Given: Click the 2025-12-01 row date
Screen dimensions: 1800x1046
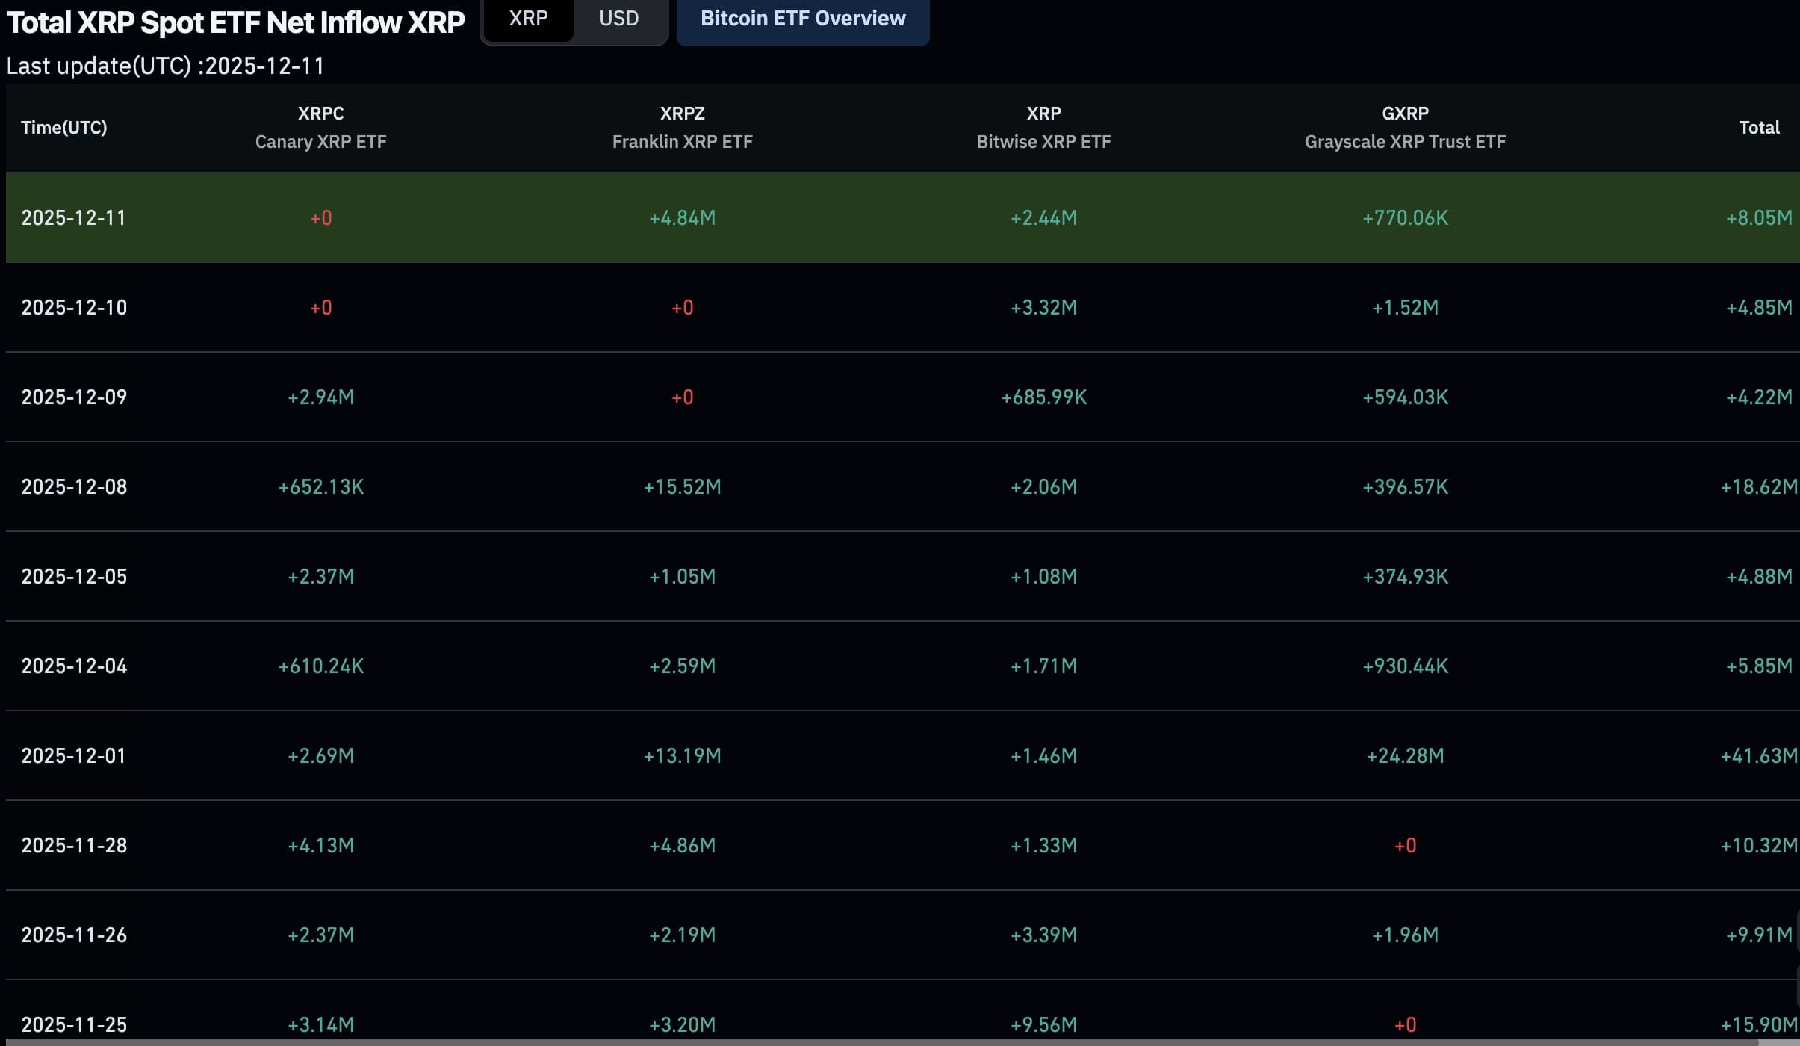Looking at the screenshot, I should point(73,755).
